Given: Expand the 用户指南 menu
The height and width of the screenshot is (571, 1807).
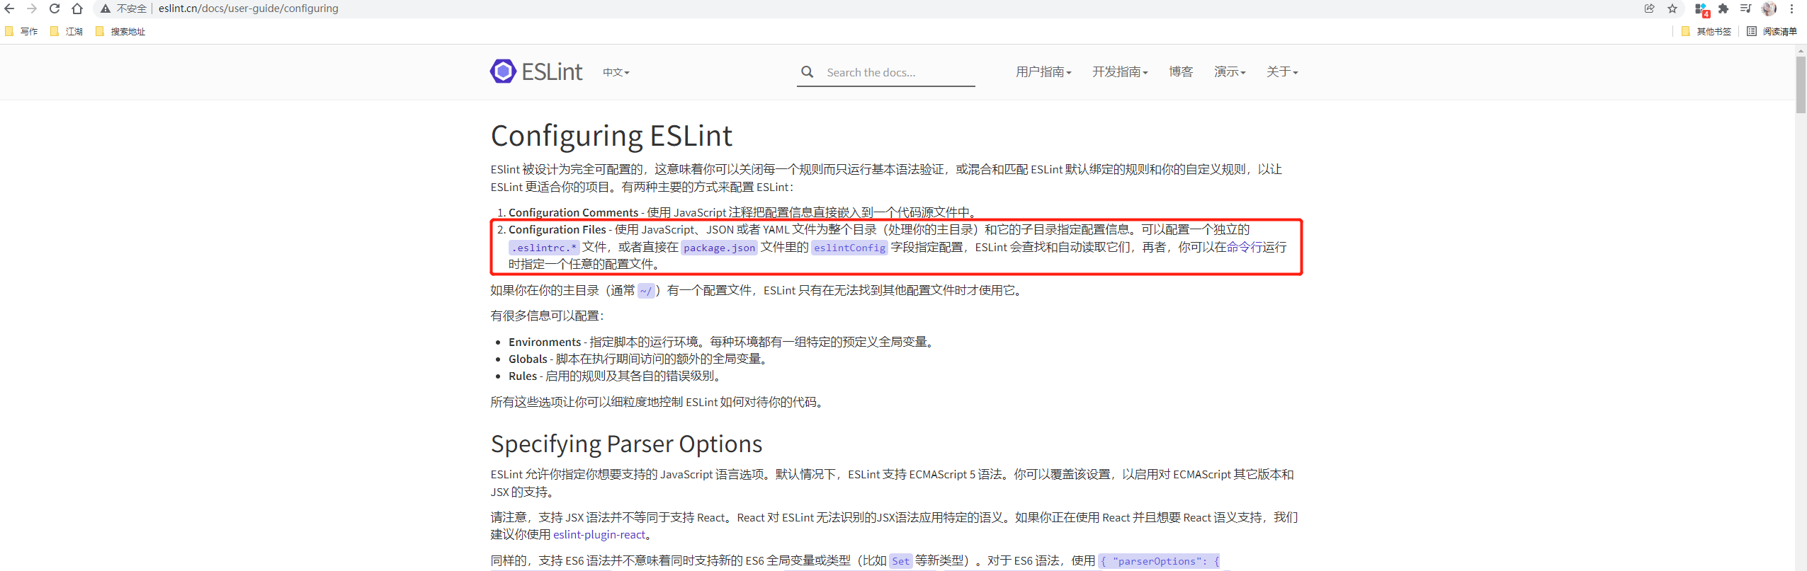Looking at the screenshot, I should pyautogui.click(x=1043, y=72).
